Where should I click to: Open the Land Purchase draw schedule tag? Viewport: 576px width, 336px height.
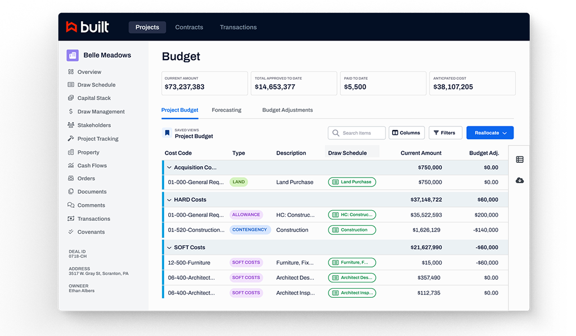pos(352,182)
